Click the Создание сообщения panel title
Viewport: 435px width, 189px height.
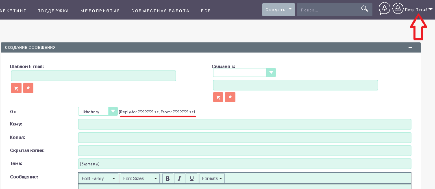click(x=30, y=48)
